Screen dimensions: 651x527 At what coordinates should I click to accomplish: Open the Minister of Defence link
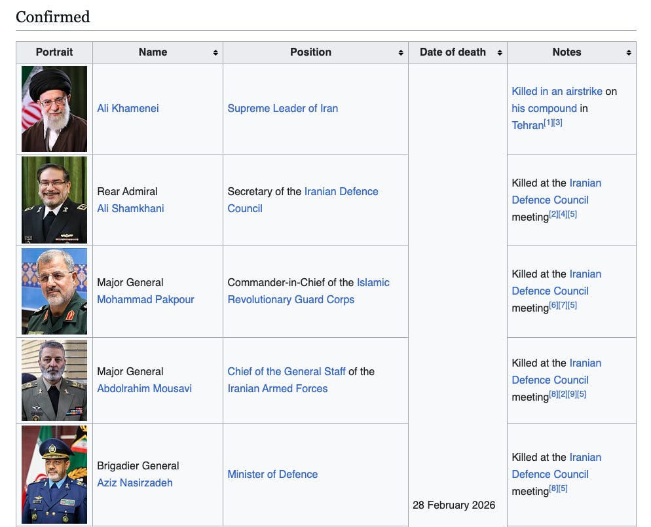coord(272,474)
